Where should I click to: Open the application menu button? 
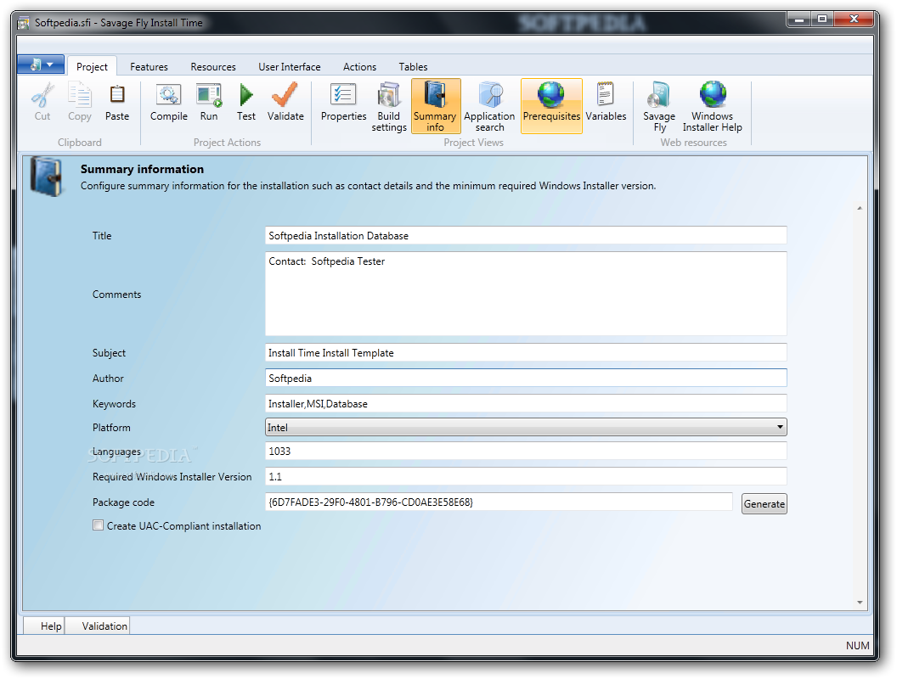41,65
